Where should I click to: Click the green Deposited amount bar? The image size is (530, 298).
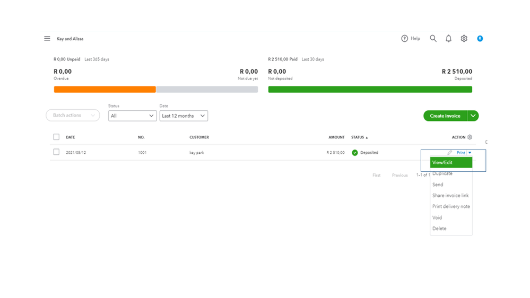(370, 90)
